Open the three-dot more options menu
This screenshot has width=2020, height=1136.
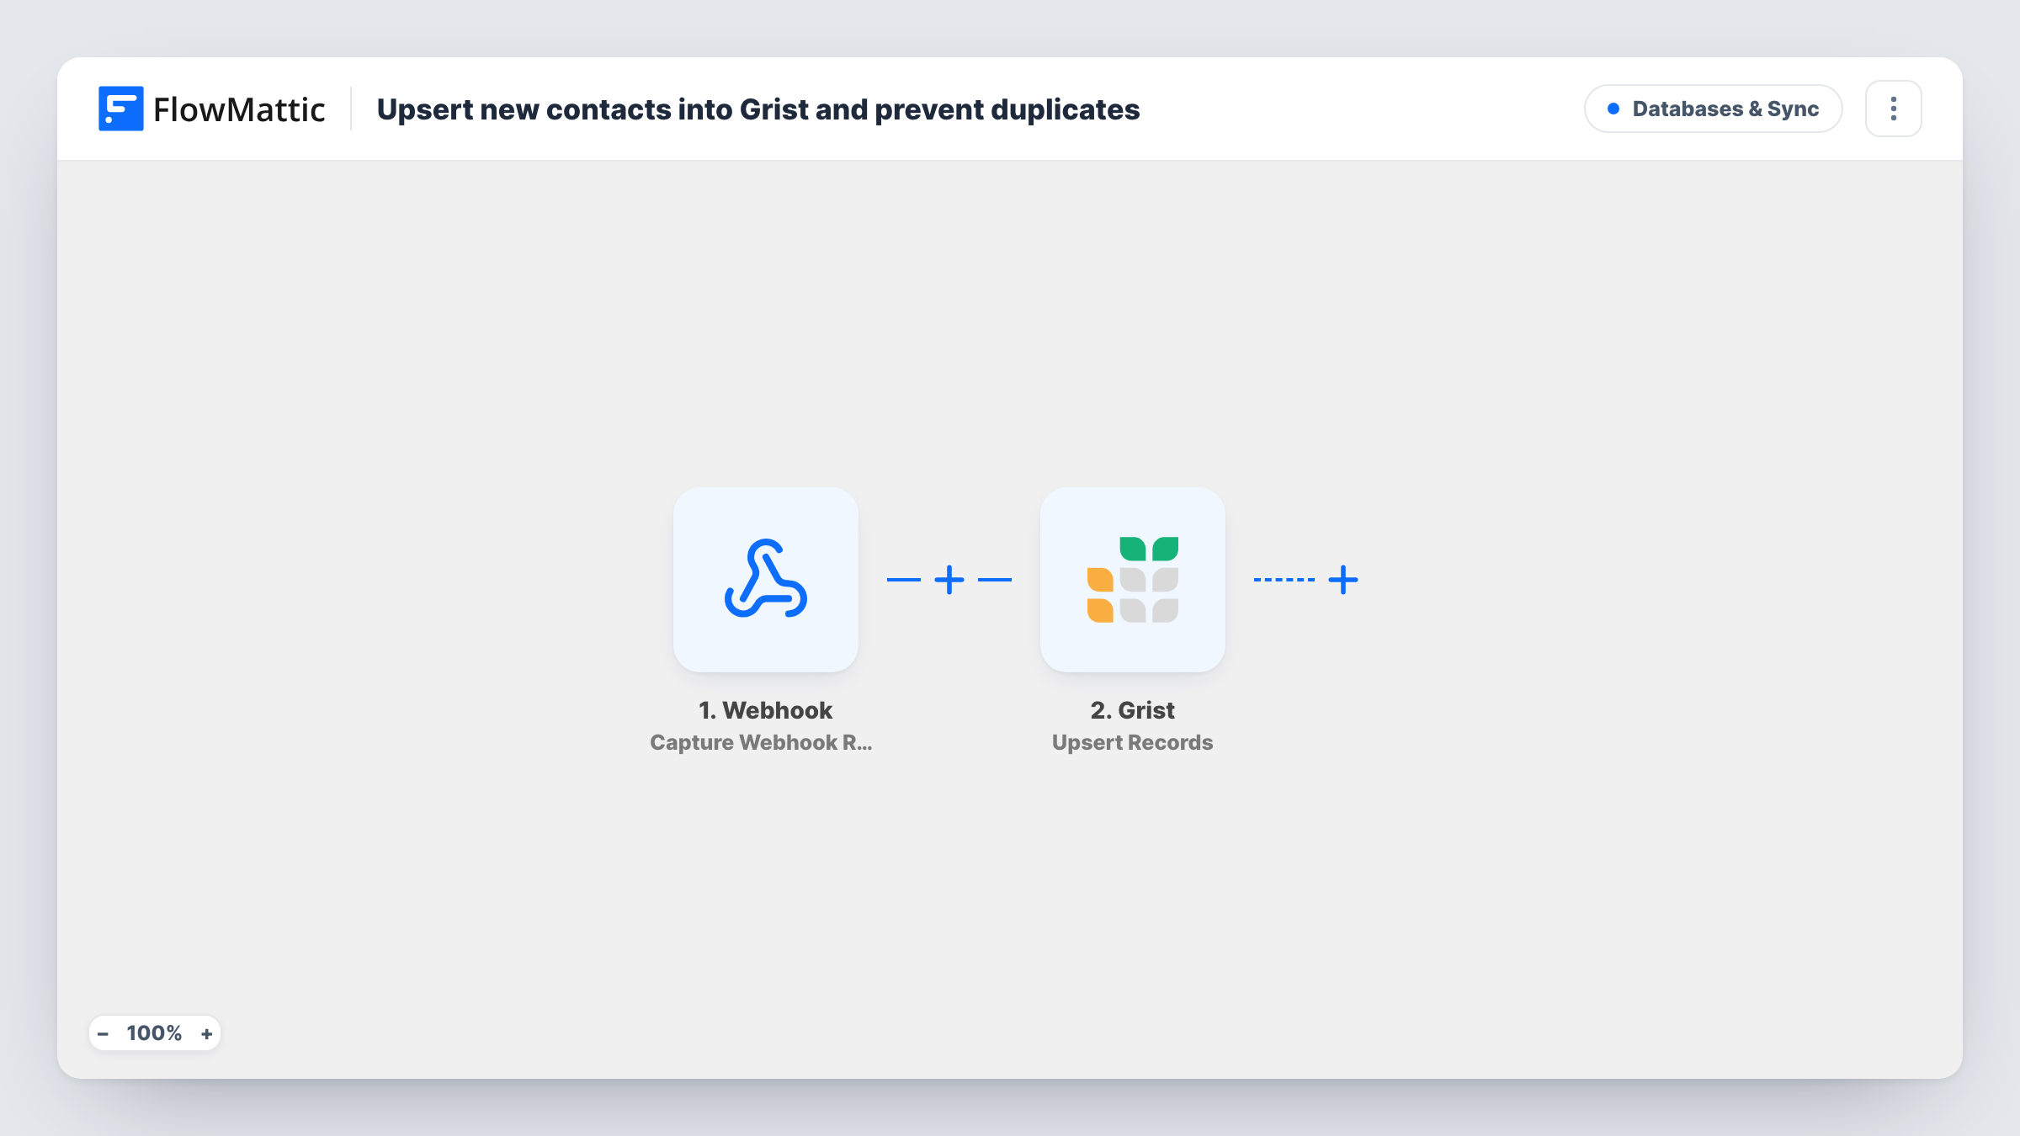[1893, 109]
